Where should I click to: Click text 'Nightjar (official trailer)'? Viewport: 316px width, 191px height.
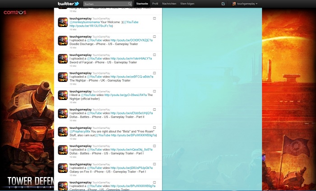[85, 99]
